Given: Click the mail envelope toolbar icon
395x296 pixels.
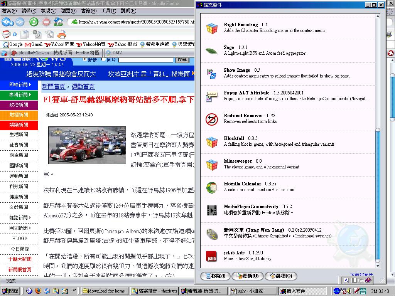Looking at the screenshot, I should click(x=6, y=34).
